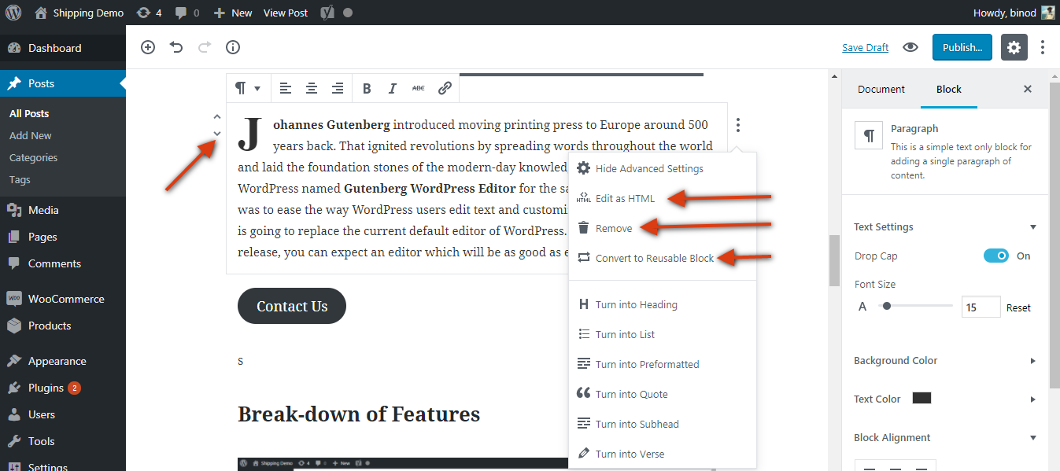The width and height of the screenshot is (1060, 471).
Task: Switch to the Block tab
Action: 948,89
